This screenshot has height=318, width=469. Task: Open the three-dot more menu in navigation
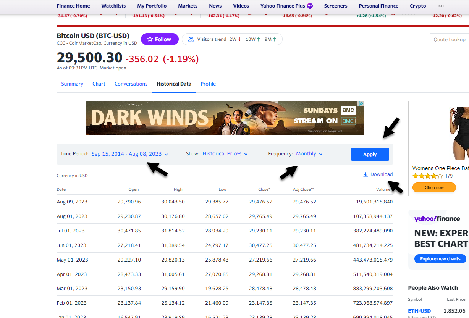[x=441, y=6]
